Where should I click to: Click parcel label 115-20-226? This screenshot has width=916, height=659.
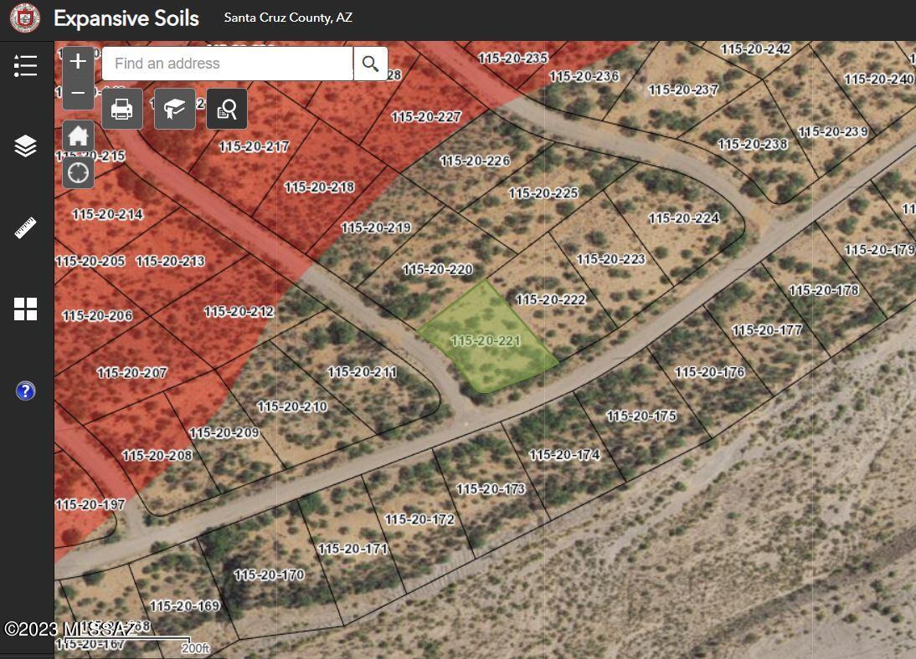point(475,161)
